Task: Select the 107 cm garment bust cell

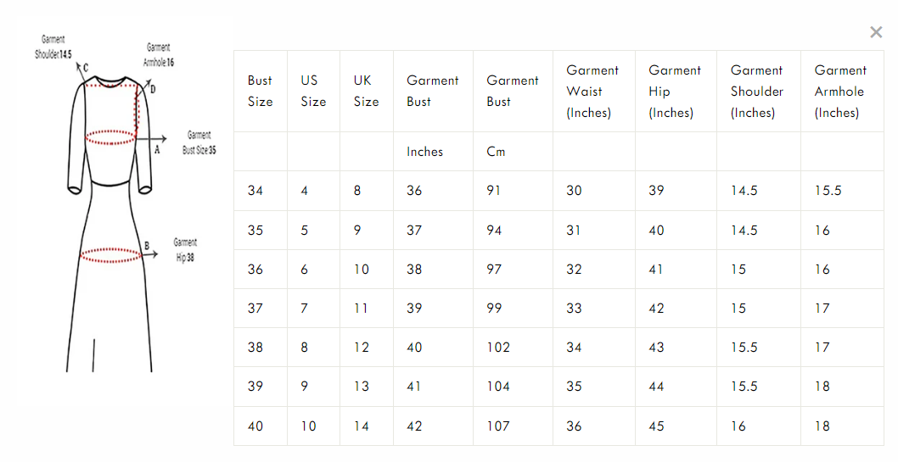Action: pos(498,426)
